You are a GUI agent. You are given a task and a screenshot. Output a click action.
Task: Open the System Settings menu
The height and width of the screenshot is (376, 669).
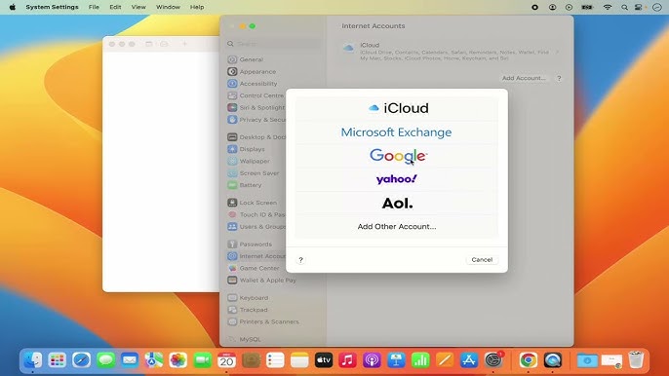(x=52, y=7)
